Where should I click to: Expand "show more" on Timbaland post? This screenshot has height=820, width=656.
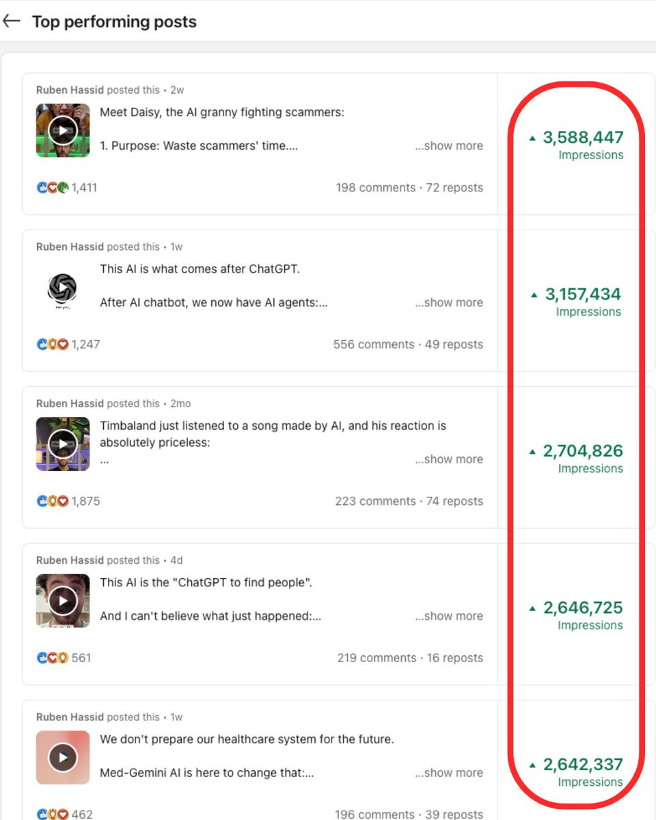pyautogui.click(x=449, y=459)
